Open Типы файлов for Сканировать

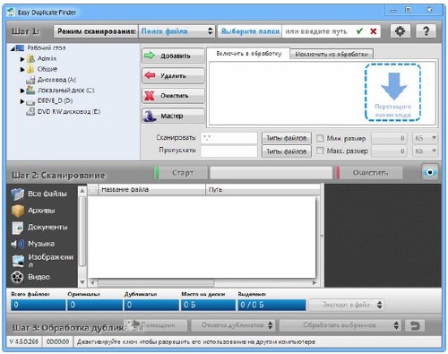pos(287,138)
